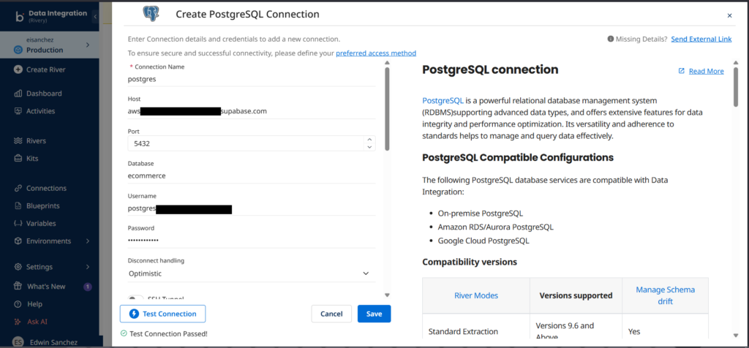Click the Data Integration logo icon
Viewport: 749px width, 348px height.
point(19,17)
